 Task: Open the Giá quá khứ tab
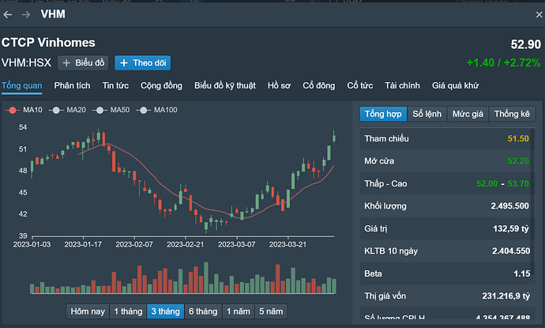(x=457, y=85)
